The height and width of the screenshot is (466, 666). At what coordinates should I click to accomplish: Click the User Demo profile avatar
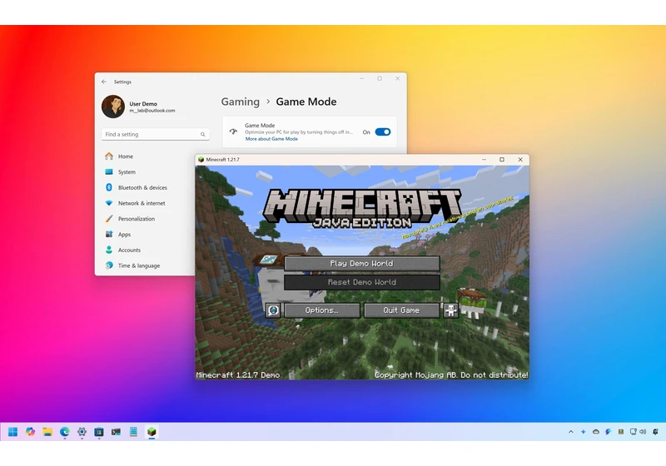tap(113, 107)
